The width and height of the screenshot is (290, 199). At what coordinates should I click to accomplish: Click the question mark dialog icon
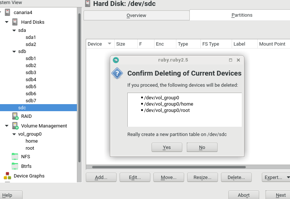coord(117,73)
